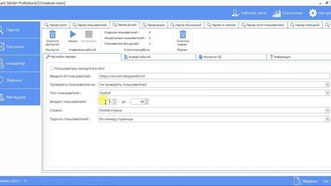Open the Результат [0] subtab
The height and width of the screenshot is (186, 331).
click(x=231, y=57)
